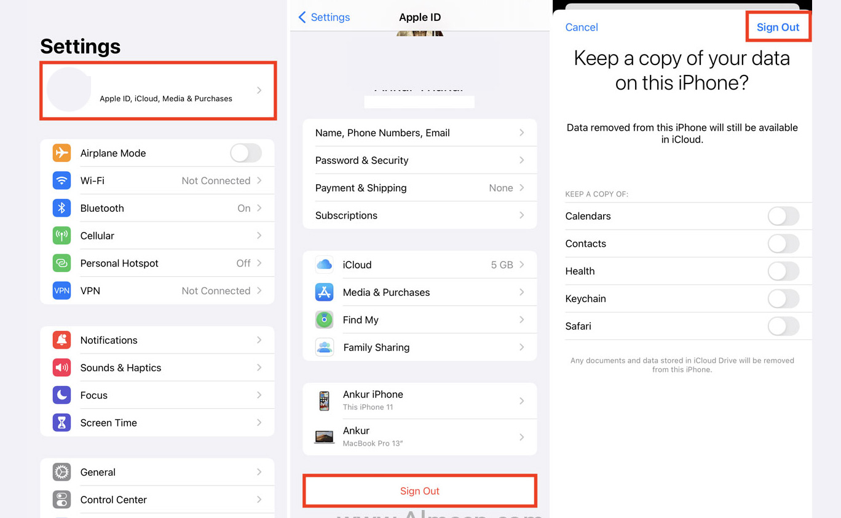Tap the Family Sharing icon

click(x=324, y=347)
